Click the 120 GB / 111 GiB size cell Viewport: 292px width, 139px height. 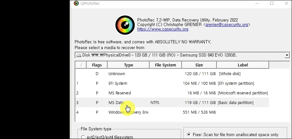[200, 74]
